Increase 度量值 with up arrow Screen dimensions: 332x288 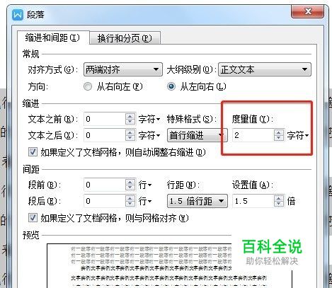coord(279,132)
